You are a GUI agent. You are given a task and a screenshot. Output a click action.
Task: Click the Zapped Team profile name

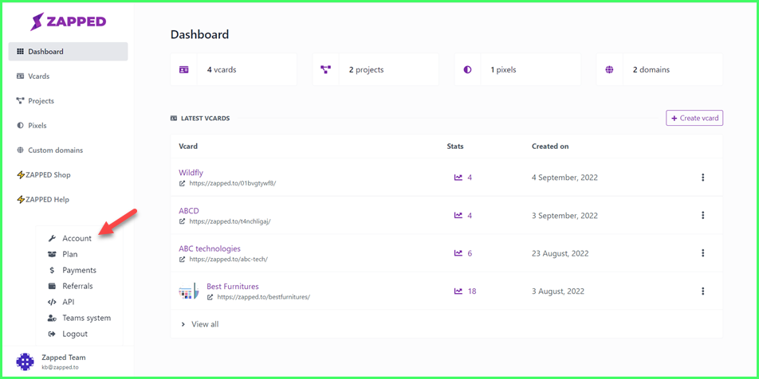(64, 358)
